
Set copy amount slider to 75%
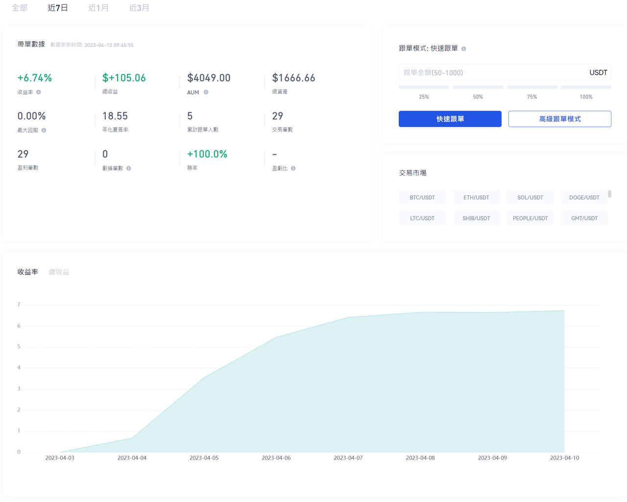[x=532, y=88]
